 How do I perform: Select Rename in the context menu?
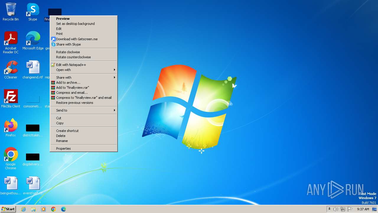(x=84, y=141)
